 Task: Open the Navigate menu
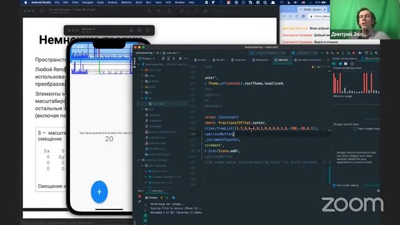click(87, 2)
